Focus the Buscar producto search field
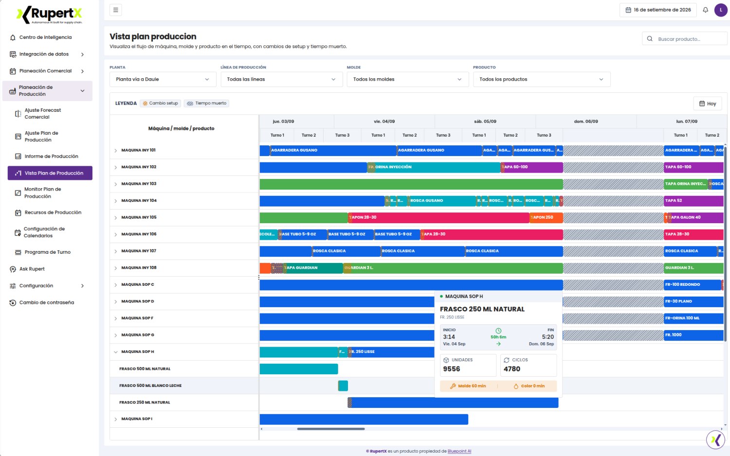This screenshot has height=456, width=730. click(685, 39)
